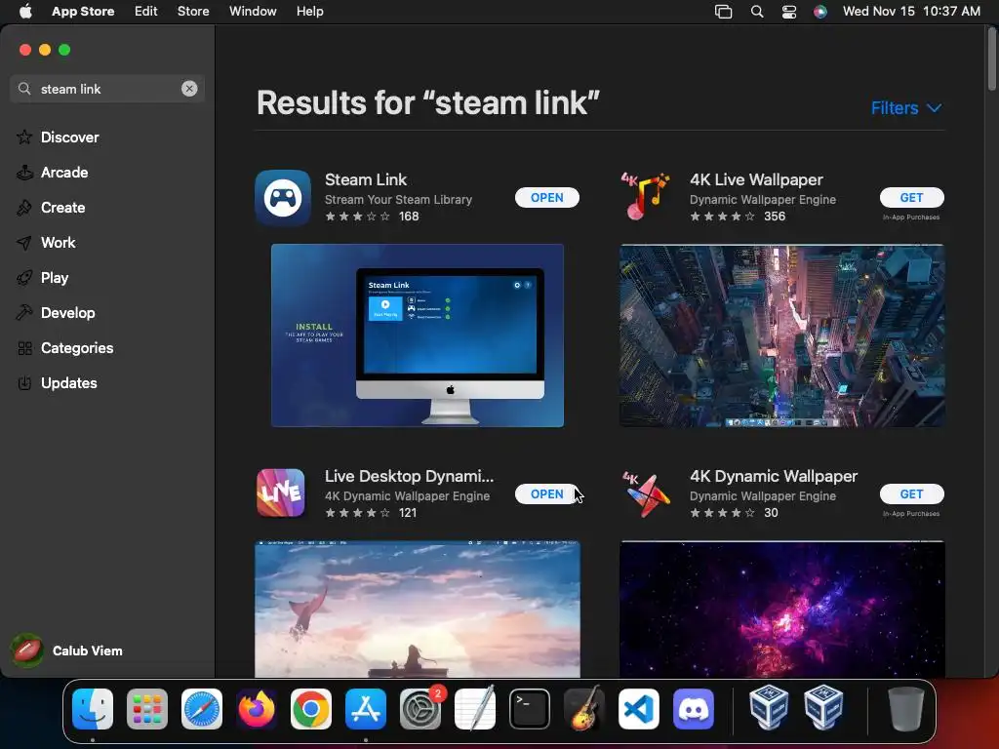The height and width of the screenshot is (749, 999).
Task: Open the App Store menu
Action: point(83,11)
